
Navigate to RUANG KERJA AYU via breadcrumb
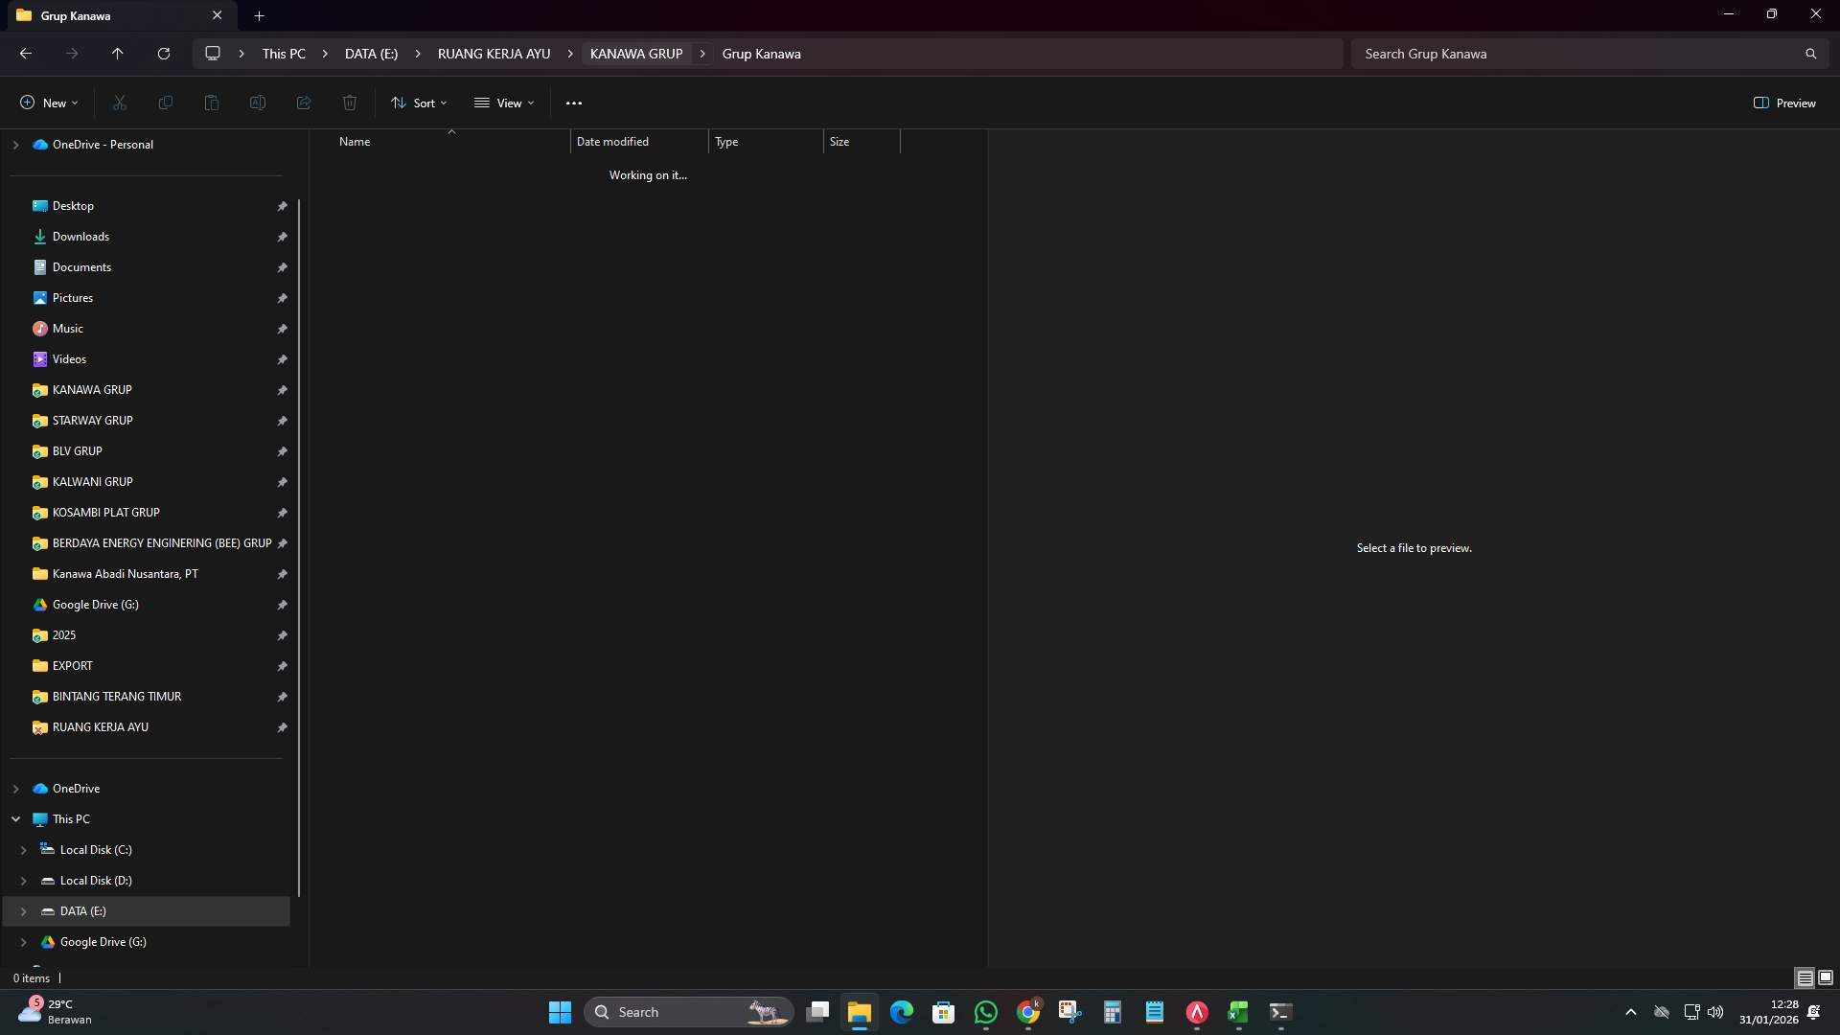click(x=493, y=54)
